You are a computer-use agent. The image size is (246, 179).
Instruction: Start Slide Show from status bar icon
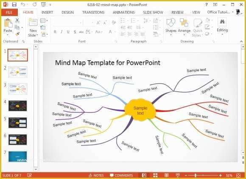click(178, 175)
